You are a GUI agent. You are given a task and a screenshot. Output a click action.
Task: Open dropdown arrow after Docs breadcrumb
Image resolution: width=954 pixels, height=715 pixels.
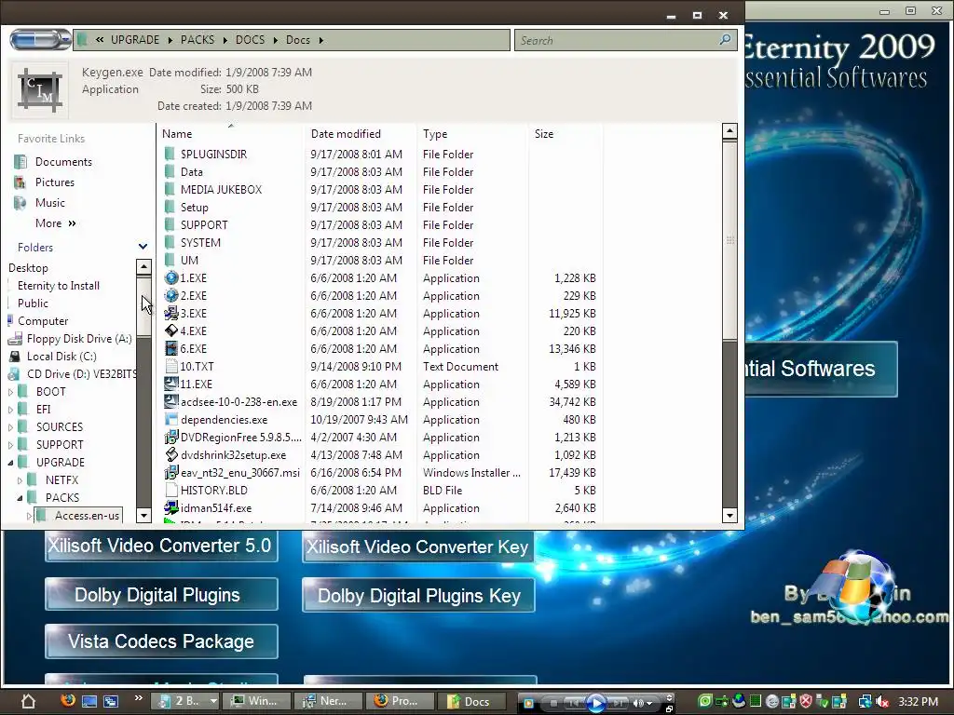[x=321, y=40]
